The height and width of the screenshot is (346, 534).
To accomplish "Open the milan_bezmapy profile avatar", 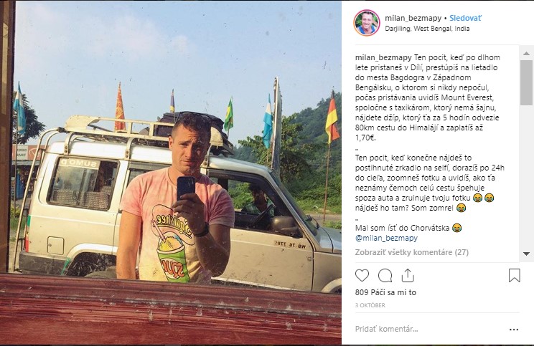I will [x=367, y=22].
